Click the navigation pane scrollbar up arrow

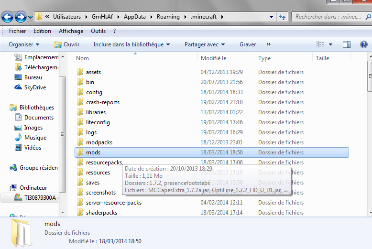click(63, 57)
